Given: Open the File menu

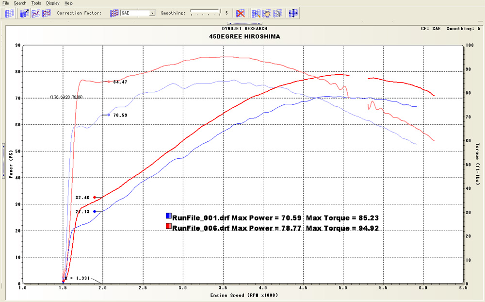Looking at the screenshot, I should coord(6,3).
